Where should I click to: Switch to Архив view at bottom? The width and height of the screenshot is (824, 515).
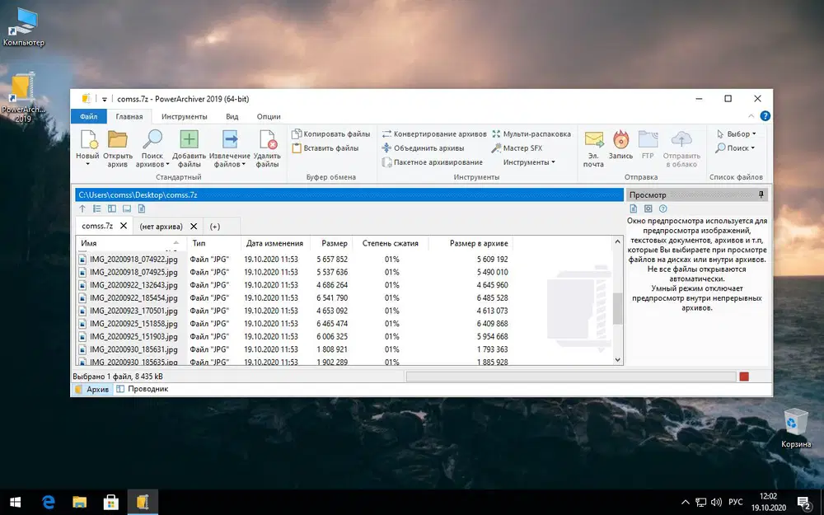pyautogui.click(x=92, y=389)
